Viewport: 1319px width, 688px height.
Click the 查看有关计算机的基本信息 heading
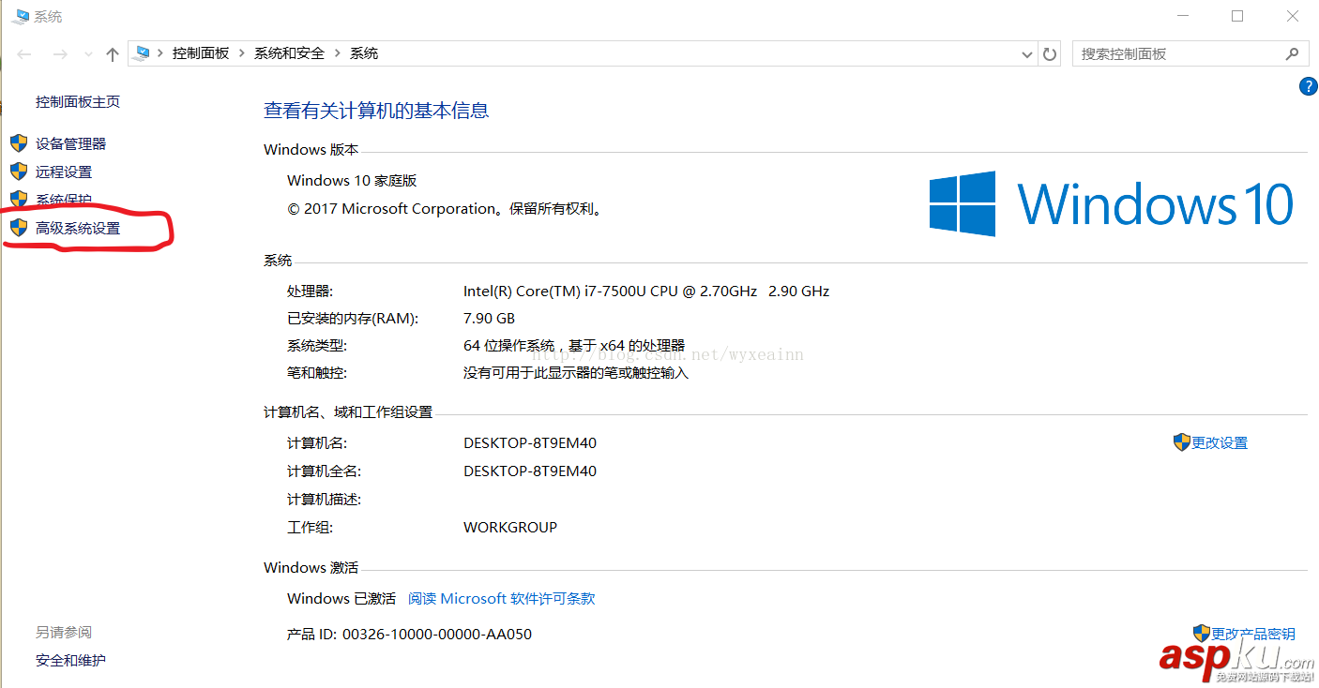(x=376, y=111)
